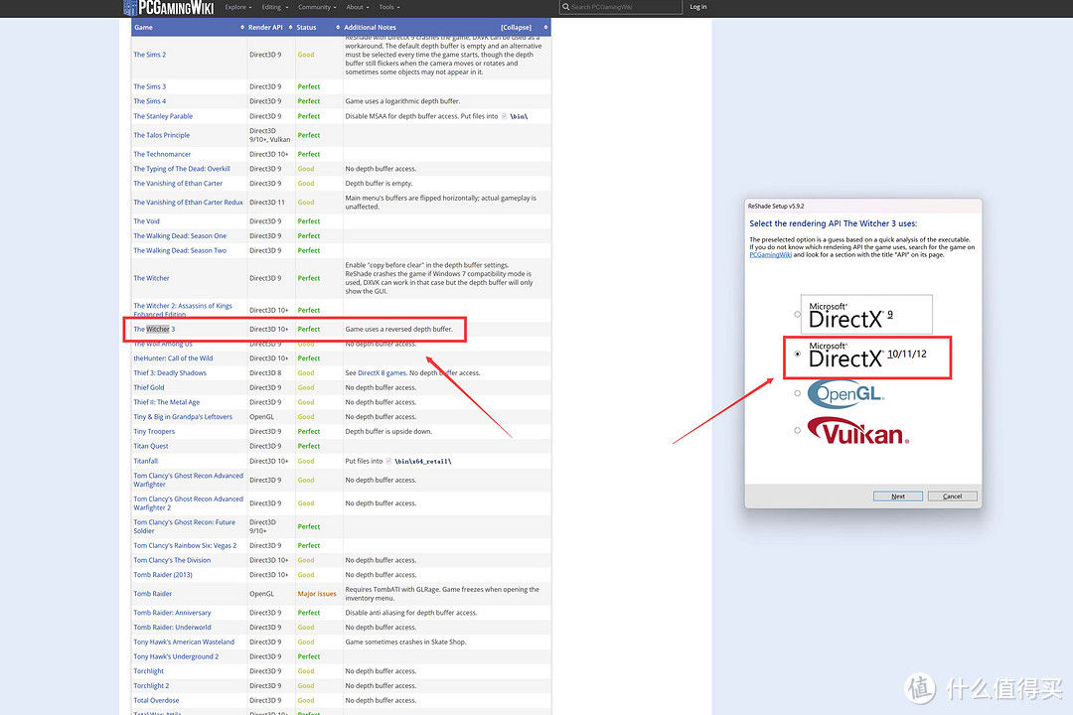Image resolution: width=1073 pixels, height=715 pixels.
Task: Follow the DirectX 8 games link
Action: [x=382, y=373]
